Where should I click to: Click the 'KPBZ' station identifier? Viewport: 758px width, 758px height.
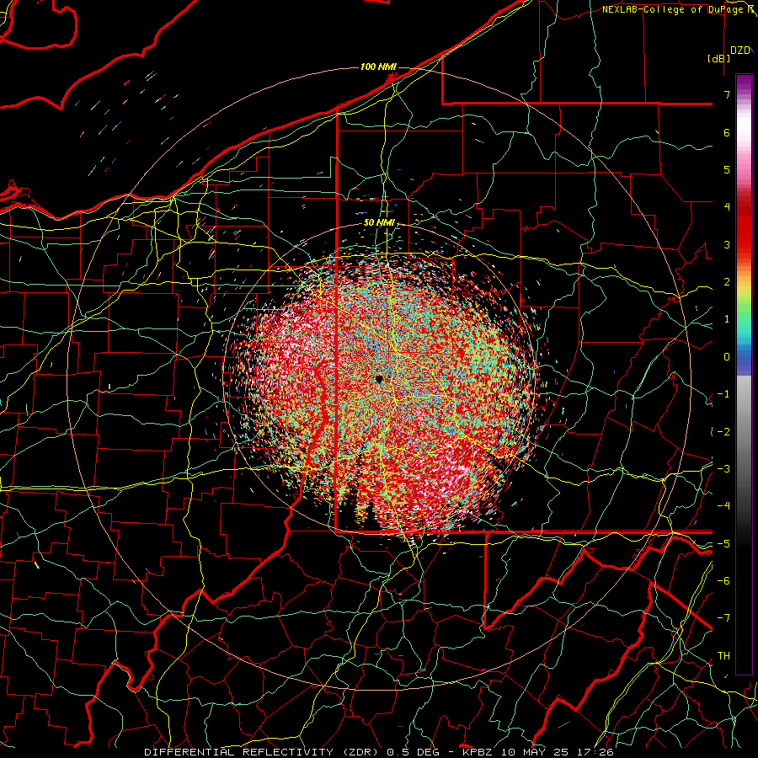tap(478, 752)
